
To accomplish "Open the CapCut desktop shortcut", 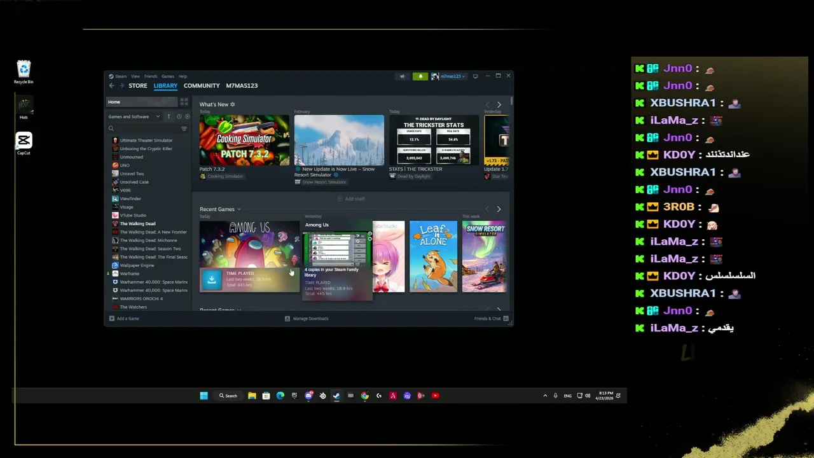I will click(24, 143).
